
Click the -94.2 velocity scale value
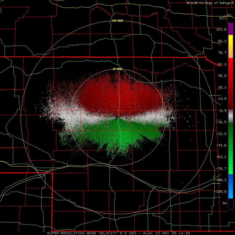[x=221, y=180]
